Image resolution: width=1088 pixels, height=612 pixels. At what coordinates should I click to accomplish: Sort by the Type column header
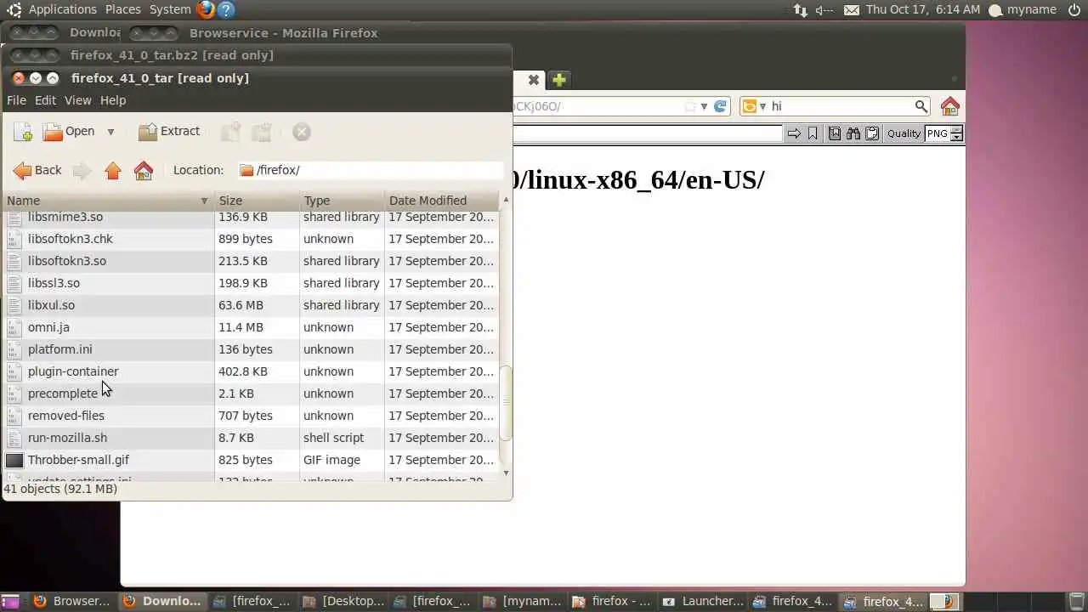click(342, 201)
